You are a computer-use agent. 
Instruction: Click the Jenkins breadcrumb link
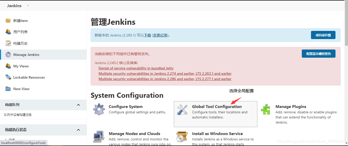[14, 6]
